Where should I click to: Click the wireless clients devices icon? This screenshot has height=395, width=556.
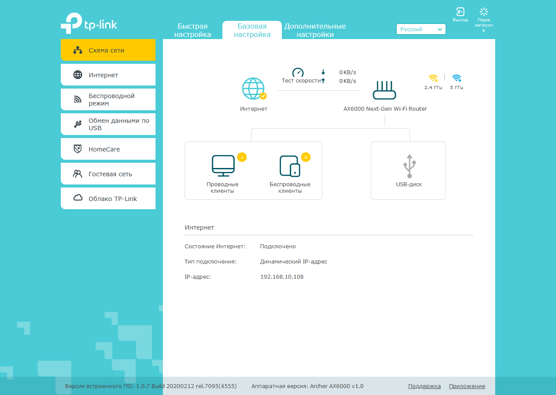[290, 166]
